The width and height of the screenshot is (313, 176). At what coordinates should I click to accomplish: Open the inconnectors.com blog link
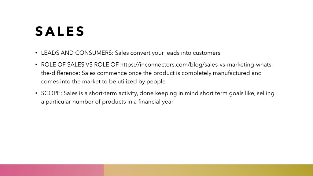[x=197, y=65]
